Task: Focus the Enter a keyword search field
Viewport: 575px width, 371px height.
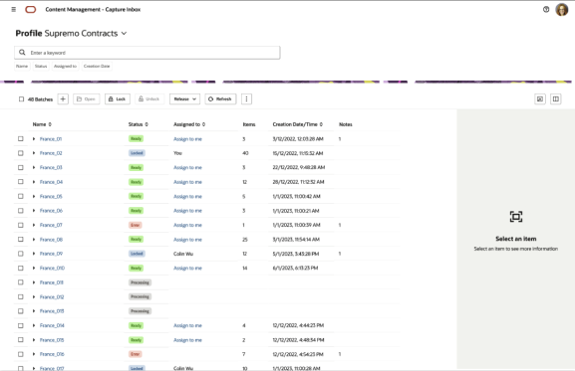Action: click(x=147, y=53)
